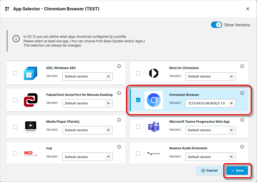Viewport: 257px width, 182px height.
Task: Click the Media Player (Parole) icon
Action: tap(31, 127)
